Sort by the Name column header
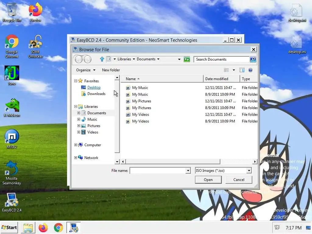The image size is (312, 234). coord(162,79)
